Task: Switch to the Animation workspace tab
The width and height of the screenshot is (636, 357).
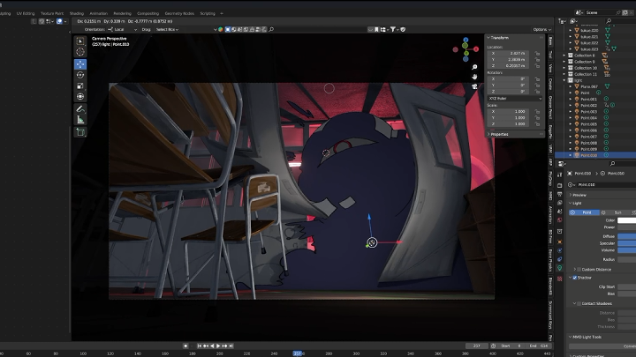Action: click(99, 13)
